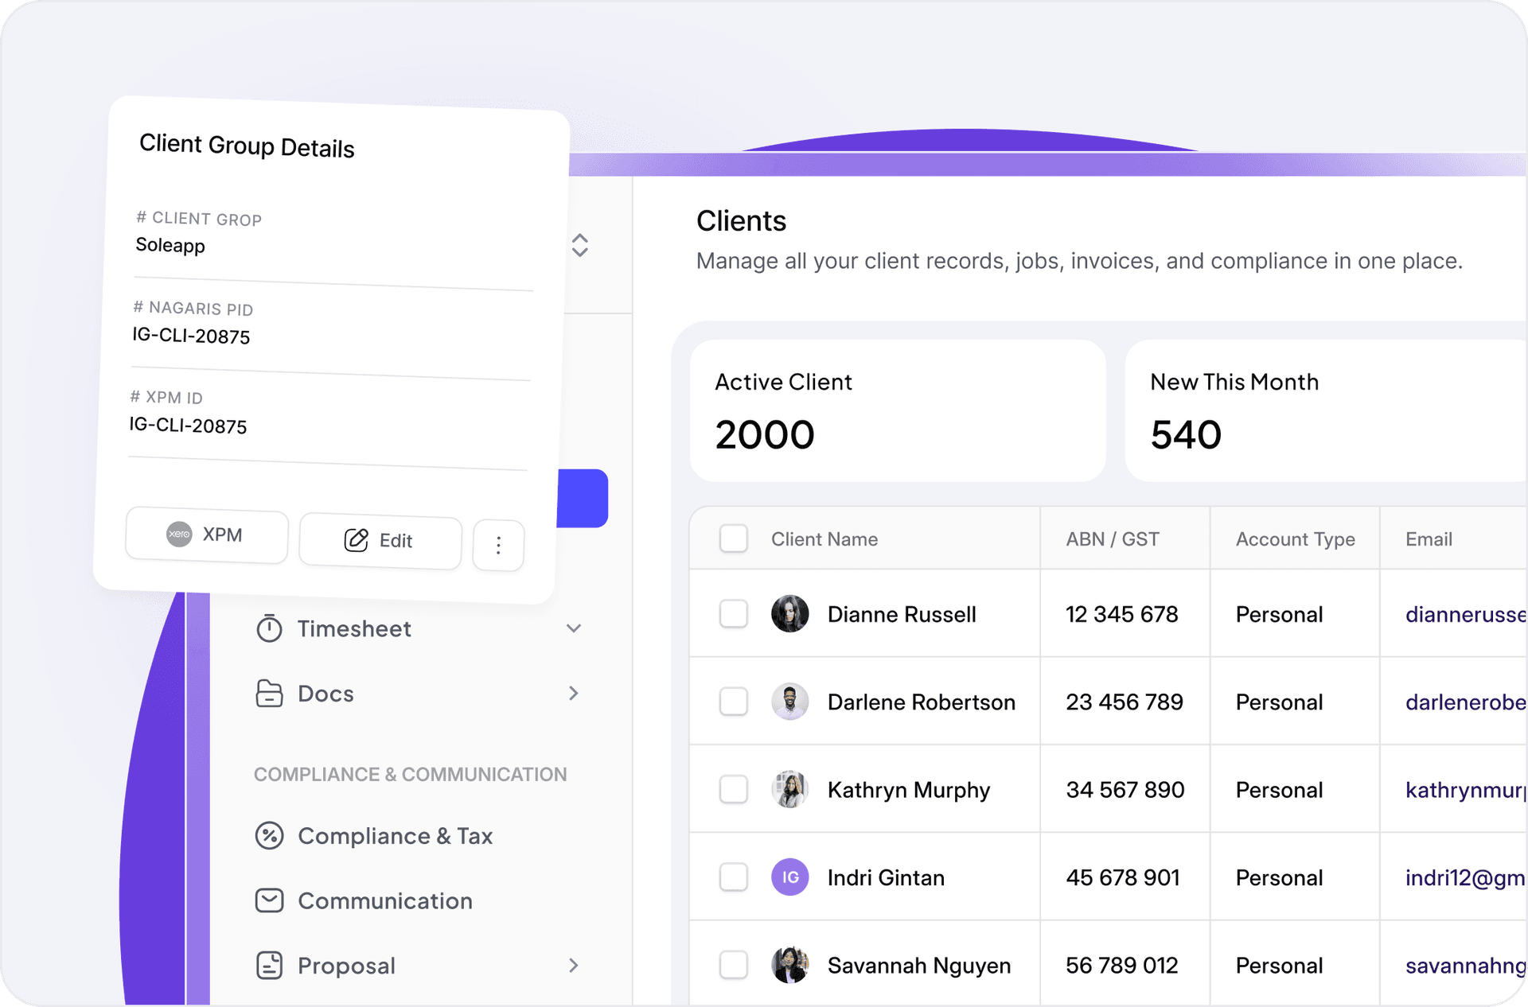Click the Compliance & Tax percent icon
The image size is (1528, 1007).
pos(269,836)
